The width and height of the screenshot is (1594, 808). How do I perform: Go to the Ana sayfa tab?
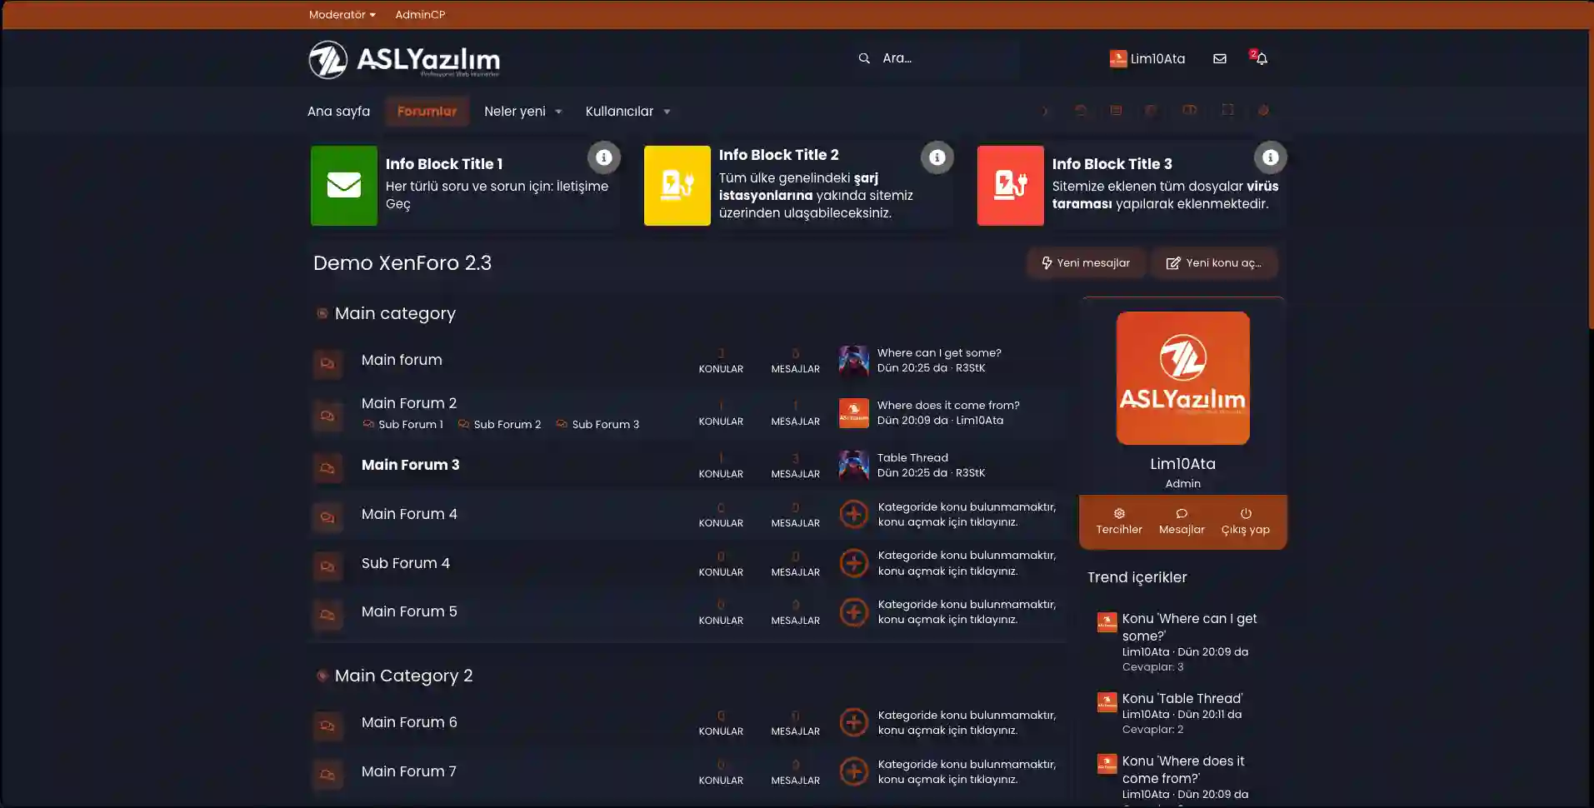coord(338,112)
